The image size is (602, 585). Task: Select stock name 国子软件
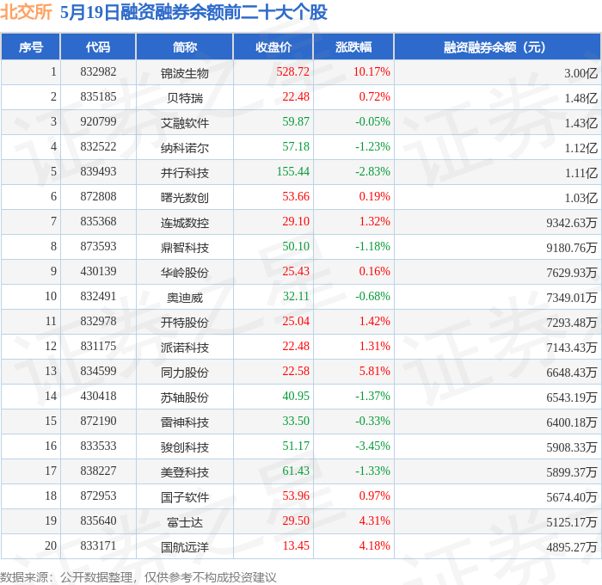coord(185,497)
